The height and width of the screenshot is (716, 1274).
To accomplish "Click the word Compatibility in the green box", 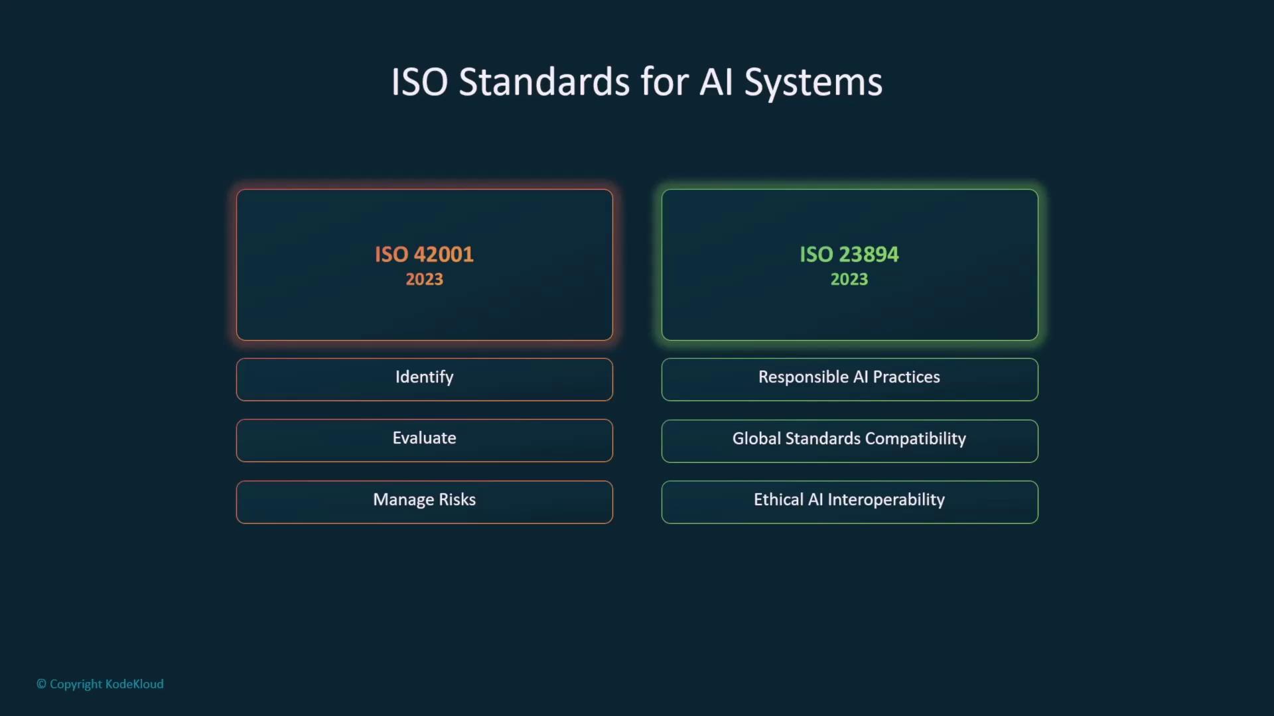I will coord(915,439).
